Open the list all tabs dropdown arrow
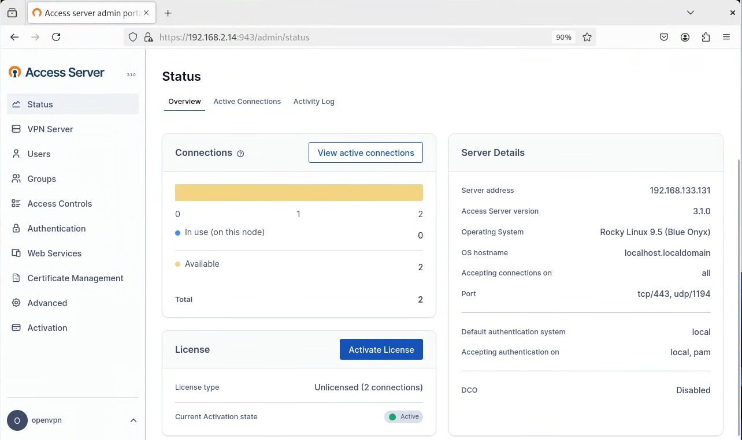742x440 pixels. click(691, 13)
